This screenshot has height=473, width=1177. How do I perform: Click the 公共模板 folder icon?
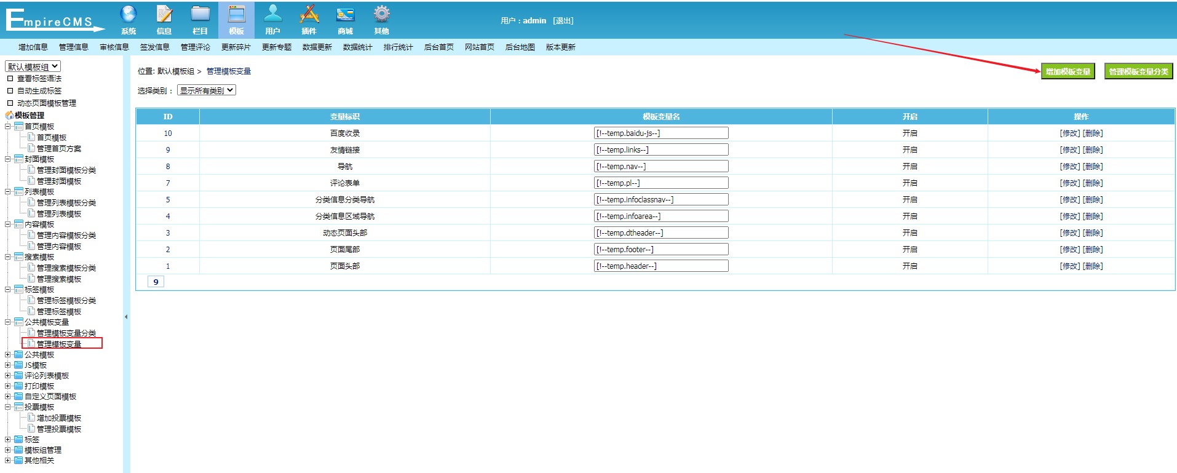click(x=18, y=354)
